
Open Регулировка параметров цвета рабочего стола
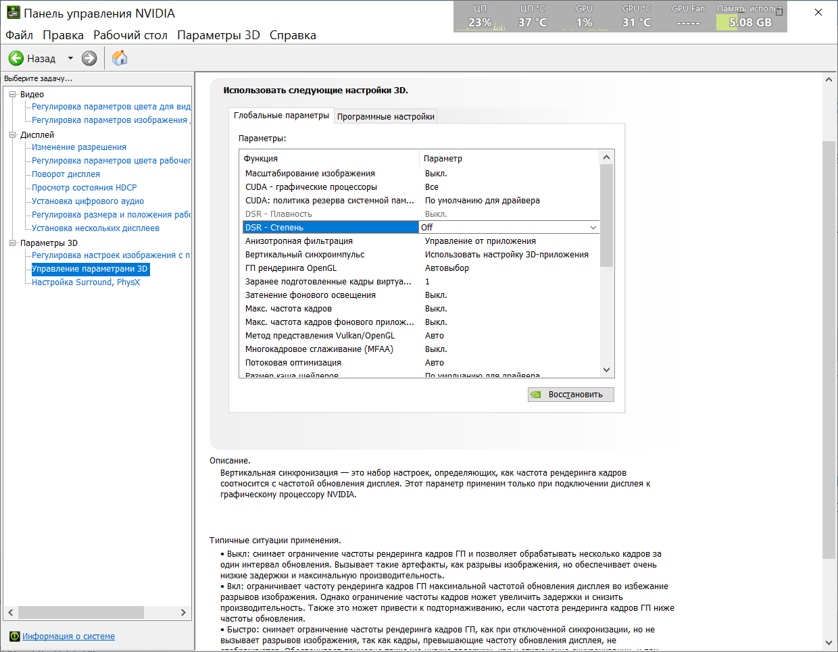point(111,161)
